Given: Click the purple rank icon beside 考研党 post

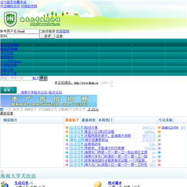Looking at the screenshot, I should coord(66,149).
